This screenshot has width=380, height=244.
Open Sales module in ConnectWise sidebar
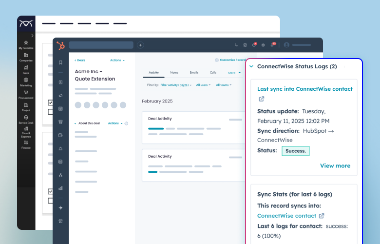[26, 70]
